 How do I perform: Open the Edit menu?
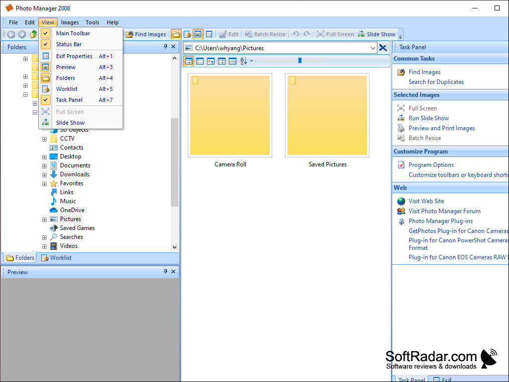[x=29, y=22]
